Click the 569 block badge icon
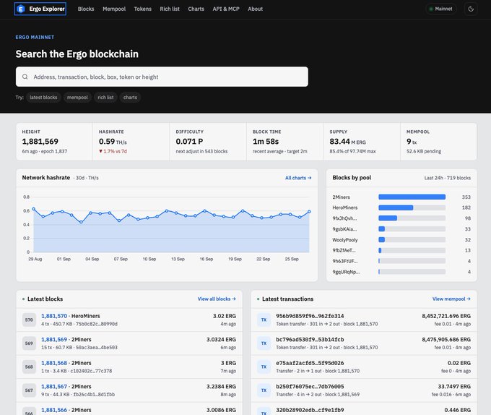The height and width of the screenshot is (415, 491). 29,343
